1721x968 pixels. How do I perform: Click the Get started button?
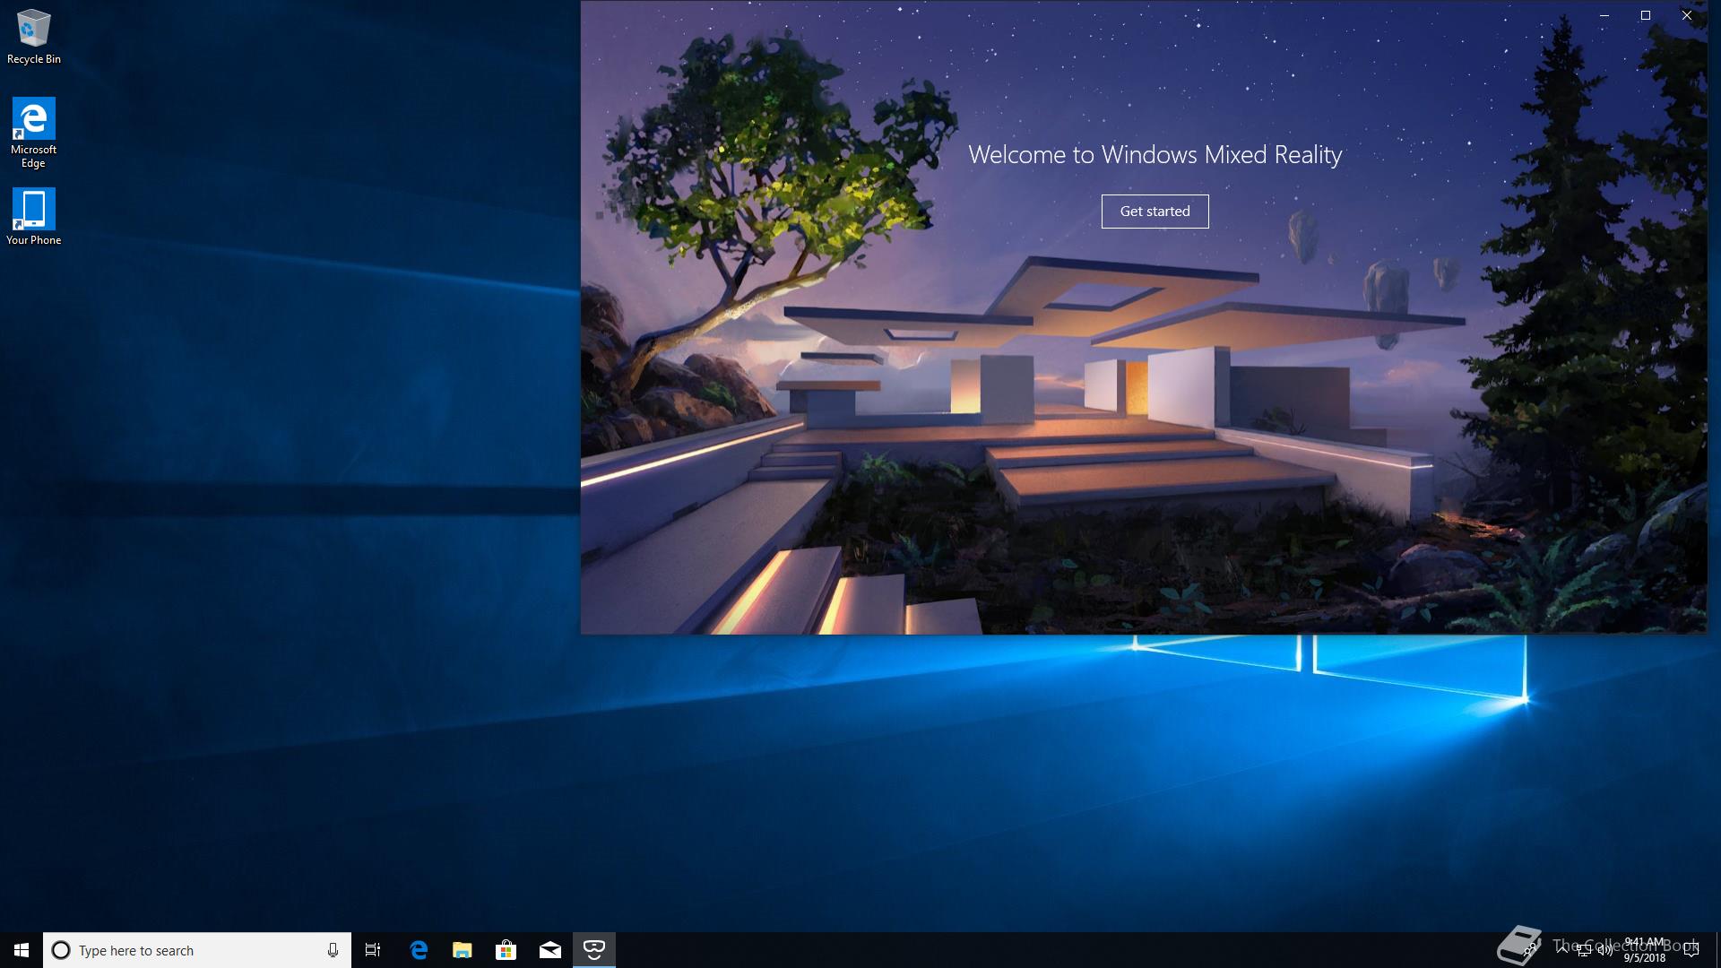1155,212
